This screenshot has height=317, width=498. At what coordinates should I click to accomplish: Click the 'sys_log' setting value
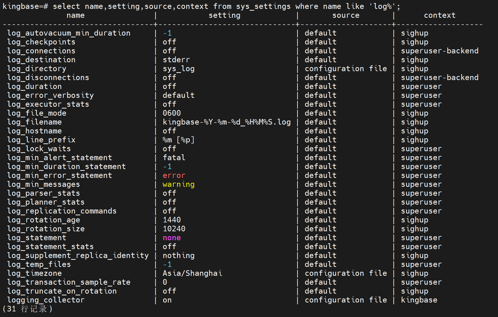pos(178,69)
